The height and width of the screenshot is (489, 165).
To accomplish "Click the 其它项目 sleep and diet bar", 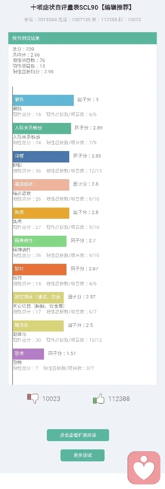I will 38,297.
